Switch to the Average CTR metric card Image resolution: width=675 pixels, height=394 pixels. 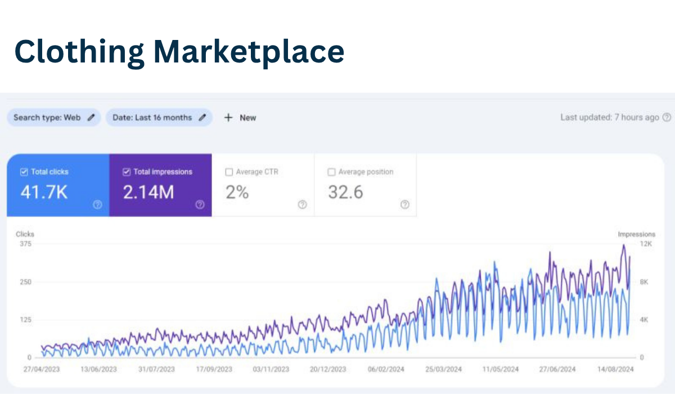(263, 186)
